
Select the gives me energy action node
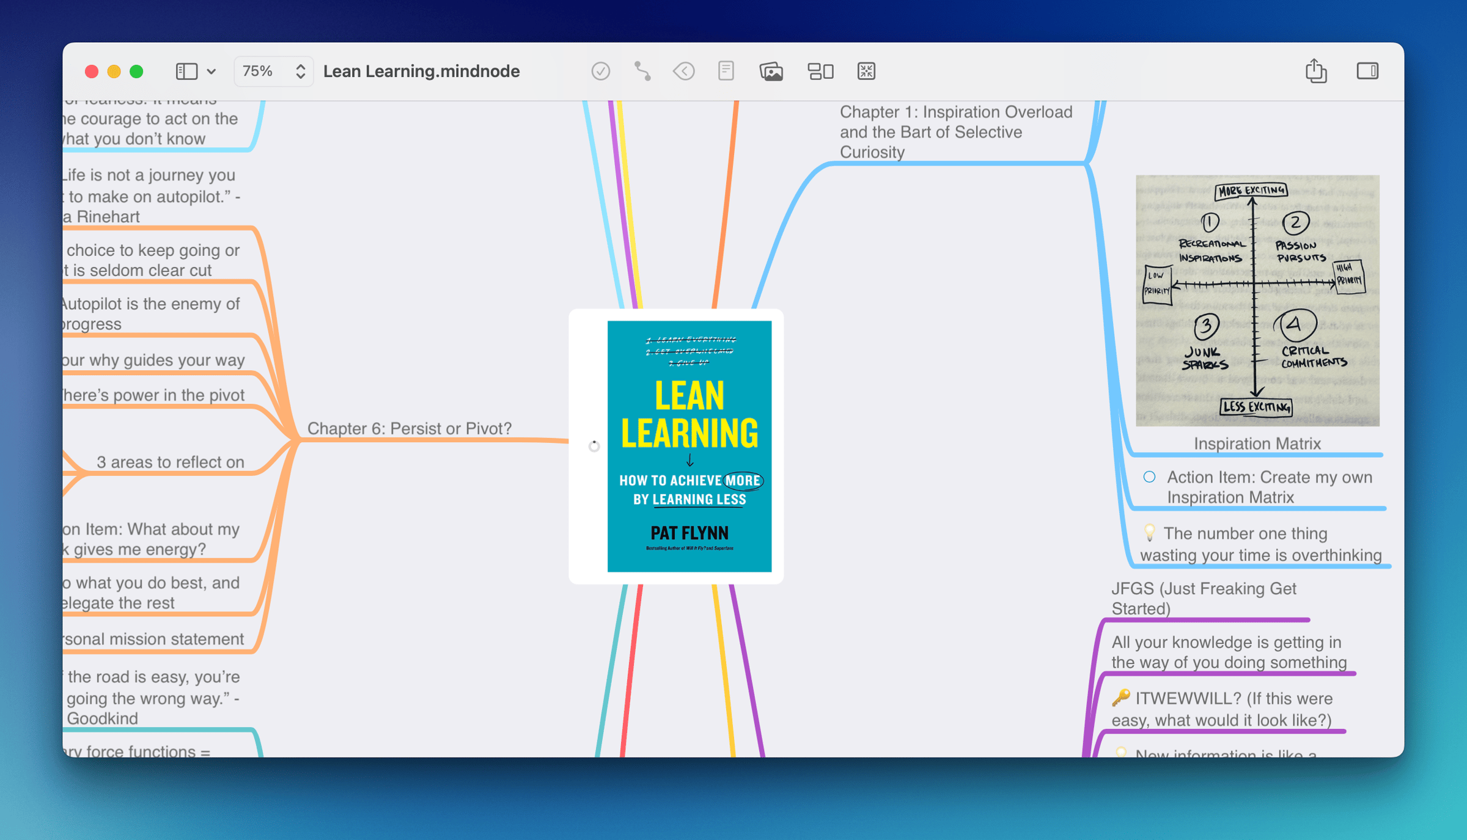(151, 539)
